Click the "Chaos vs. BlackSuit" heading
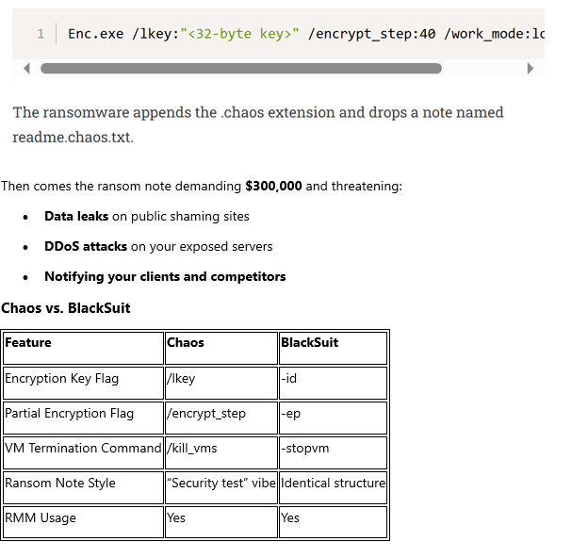The width and height of the screenshot is (588, 558). (x=66, y=308)
